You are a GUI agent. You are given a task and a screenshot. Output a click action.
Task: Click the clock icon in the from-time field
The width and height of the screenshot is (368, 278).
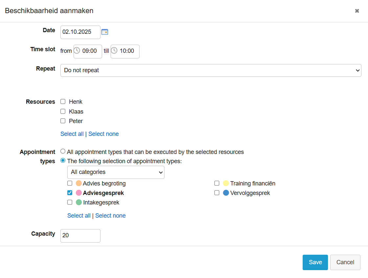point(77,51)
